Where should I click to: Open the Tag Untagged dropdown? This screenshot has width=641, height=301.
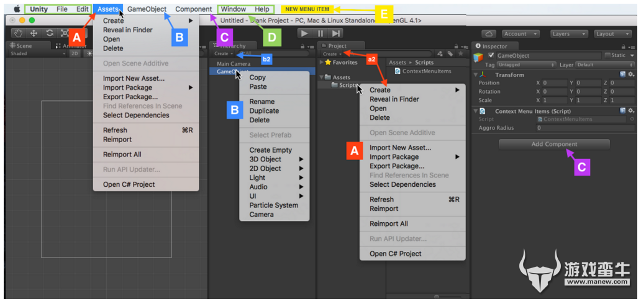tap(527, 65)
